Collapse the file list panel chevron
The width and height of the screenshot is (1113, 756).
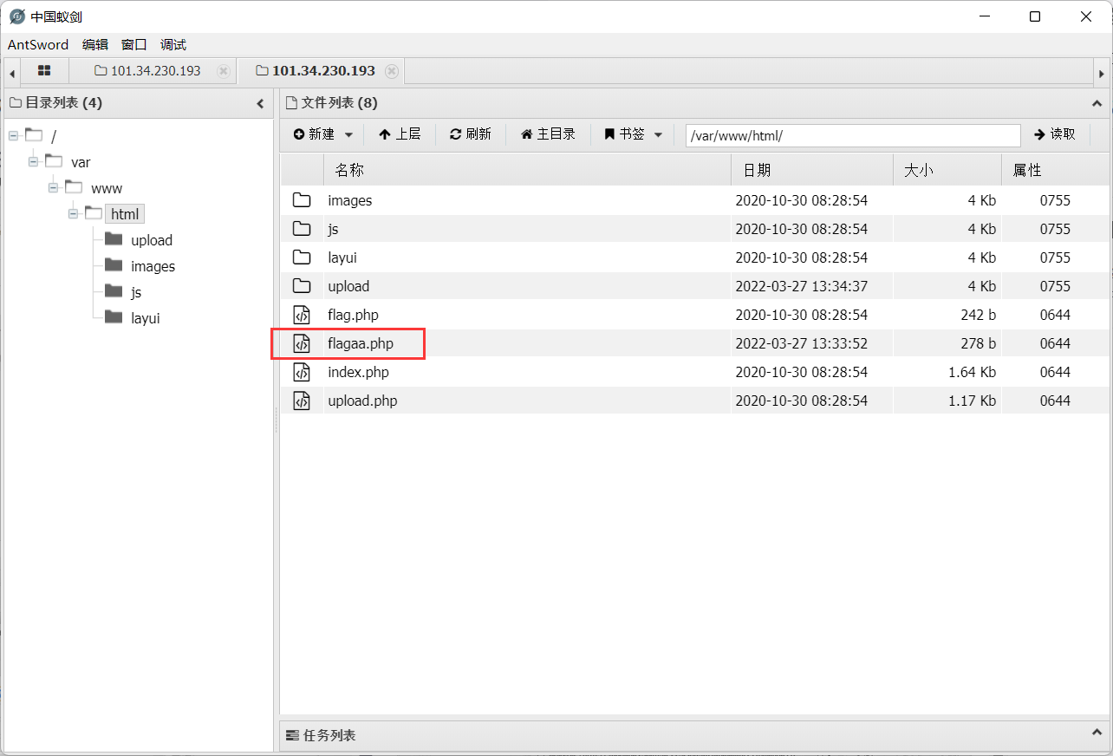click(1096, 103)
